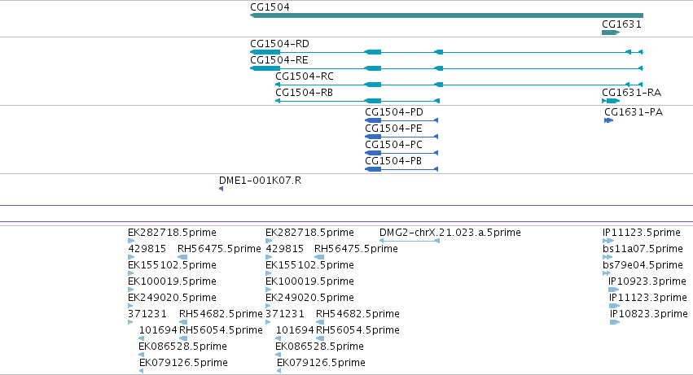Screen dimensions: 693x375
Task: Click the bs11a07.5prime label
Action: pos(643,249)
